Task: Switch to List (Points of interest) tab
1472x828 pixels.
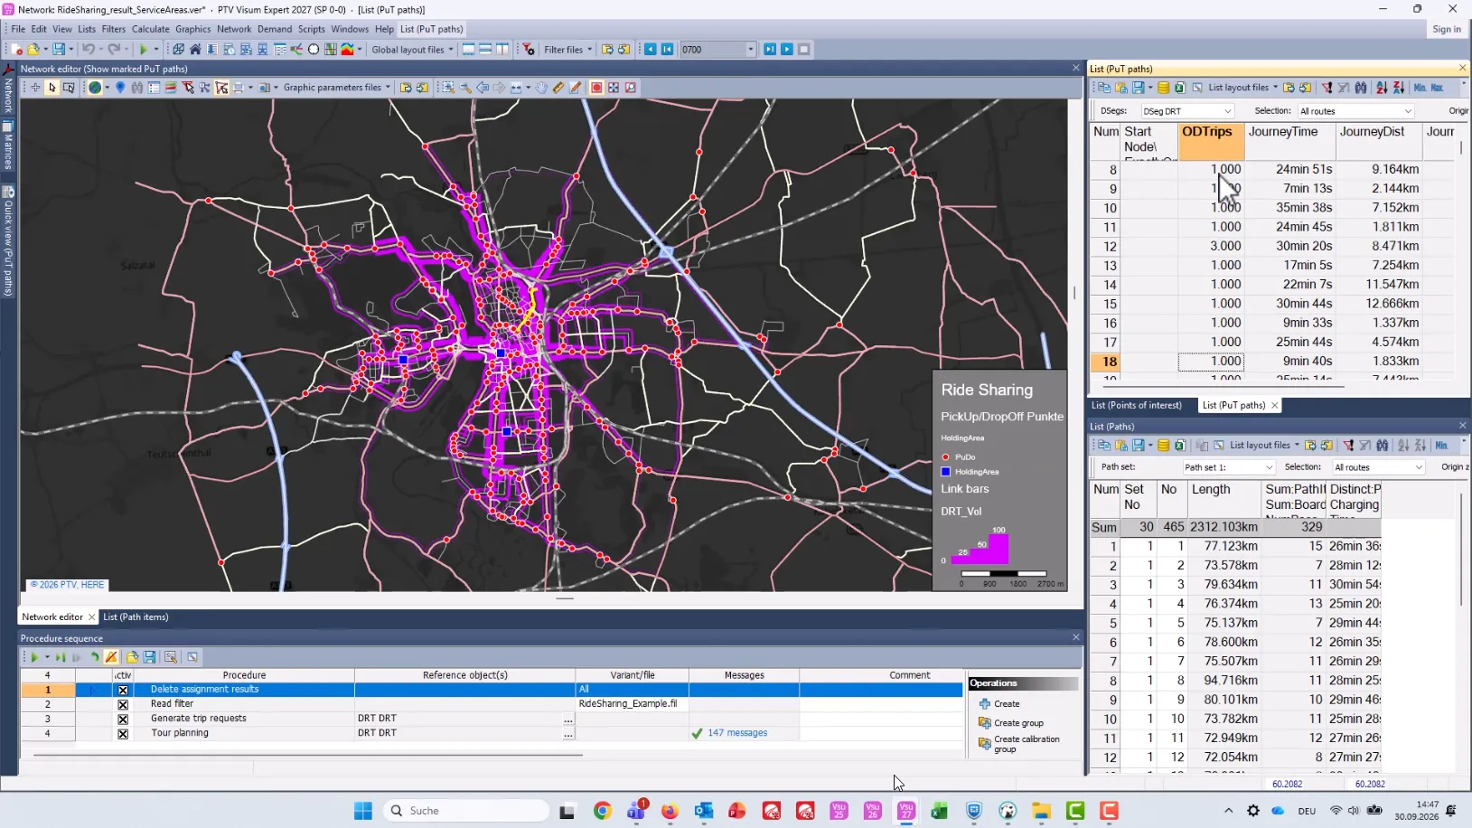Action: pyautogui.click(x=1136, y=405)
